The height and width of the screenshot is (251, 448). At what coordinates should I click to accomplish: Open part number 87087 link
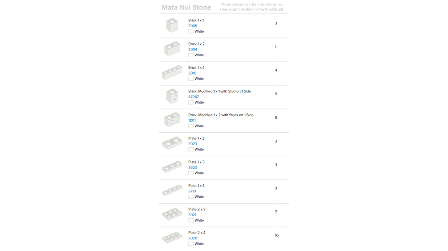point(194,97)
